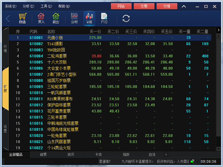Click vertical scrollbar track

218,92
